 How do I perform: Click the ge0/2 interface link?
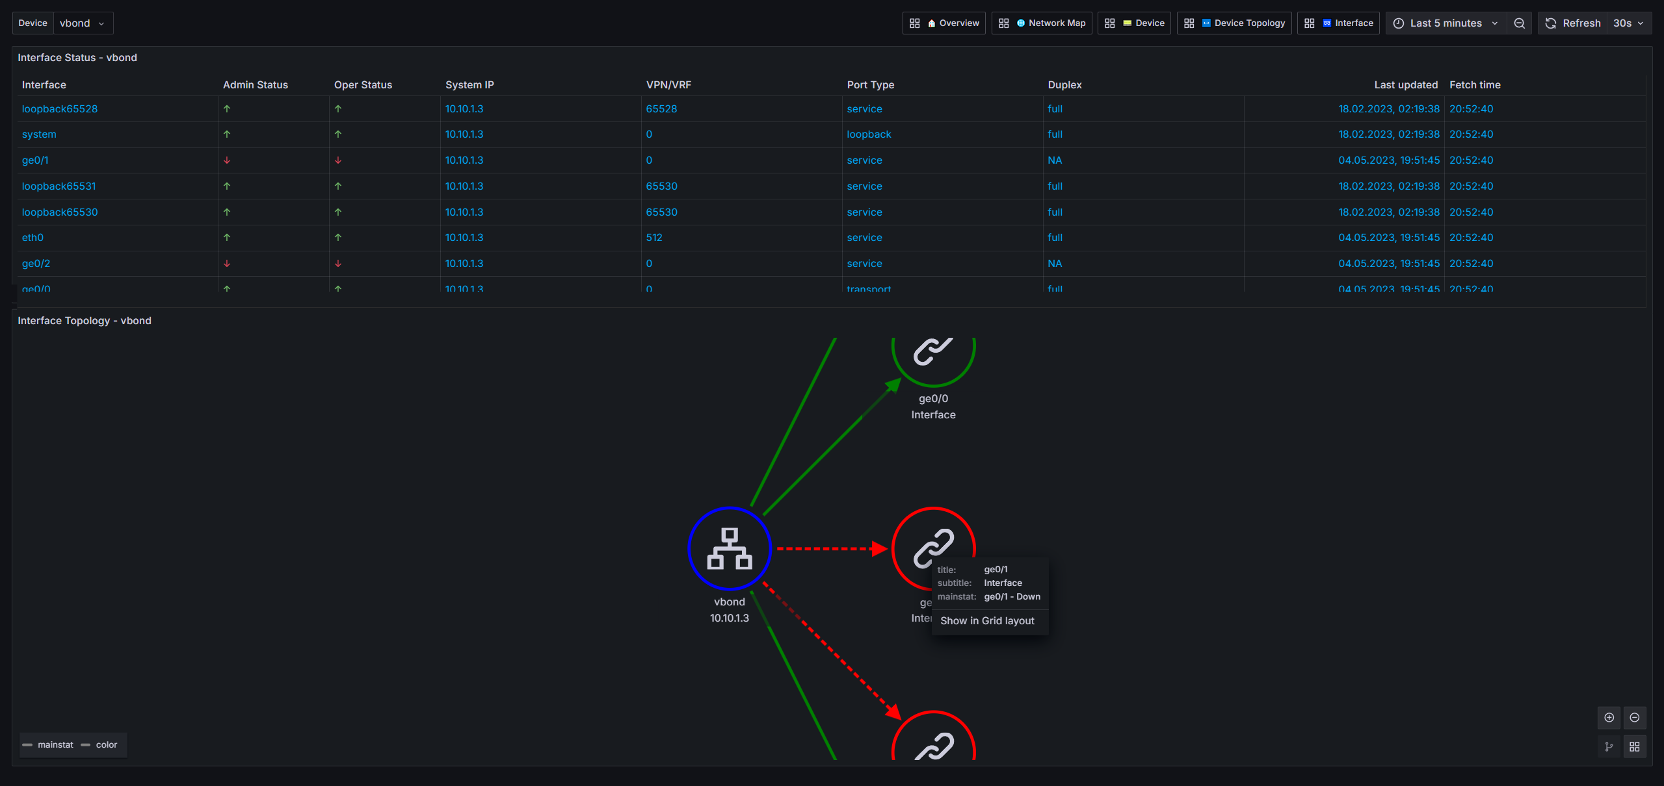click(36, 264)
